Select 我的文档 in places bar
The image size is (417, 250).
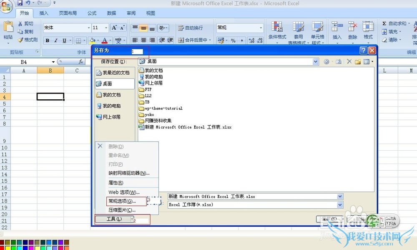point(115,95)
